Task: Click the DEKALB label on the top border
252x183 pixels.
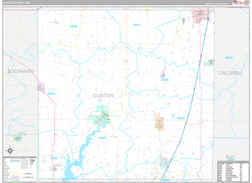Action: coord(126,8)
